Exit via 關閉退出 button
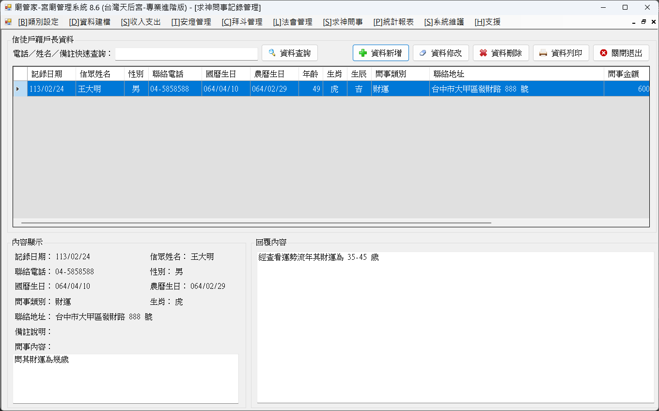Image resolution: width=659 pixels, height=411 pixels. click(621, 53)
